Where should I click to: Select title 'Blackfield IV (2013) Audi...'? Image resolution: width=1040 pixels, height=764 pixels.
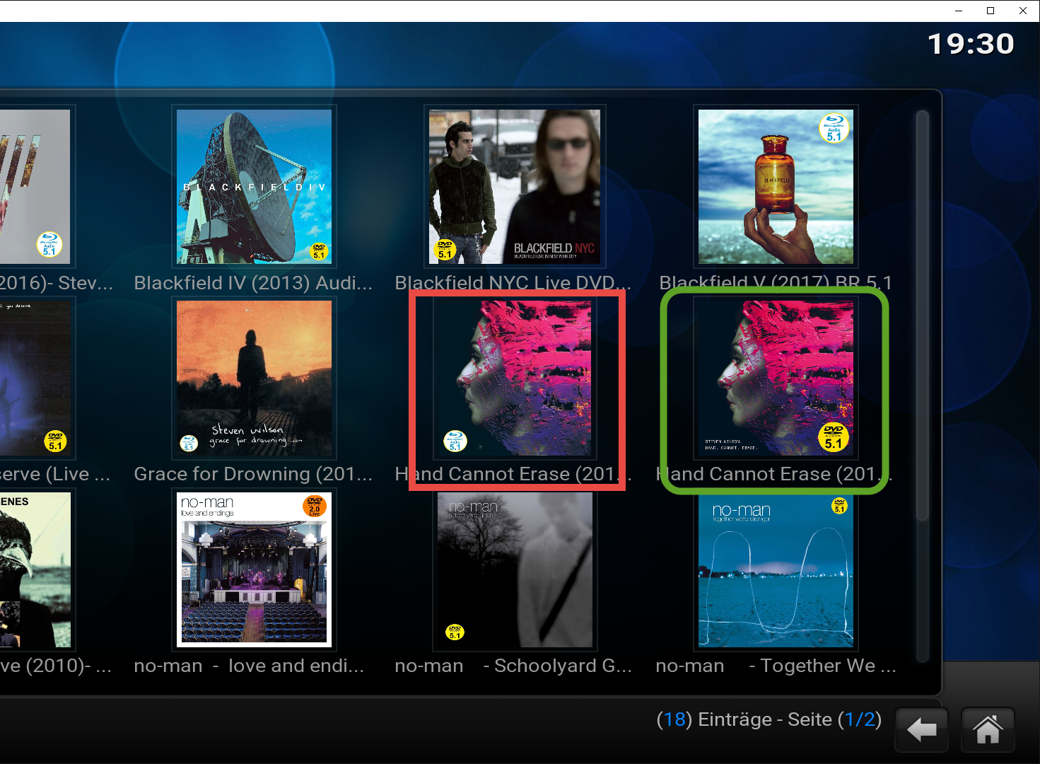(253, 283)
